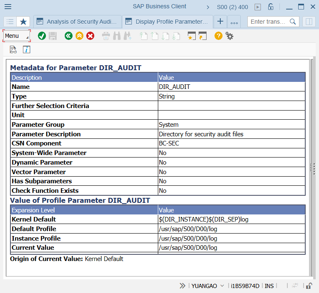
Task: Open the favorites star icon
Action: [23, 22]
